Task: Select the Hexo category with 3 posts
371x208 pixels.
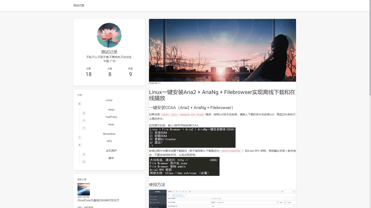Action: tap(111, 110)
